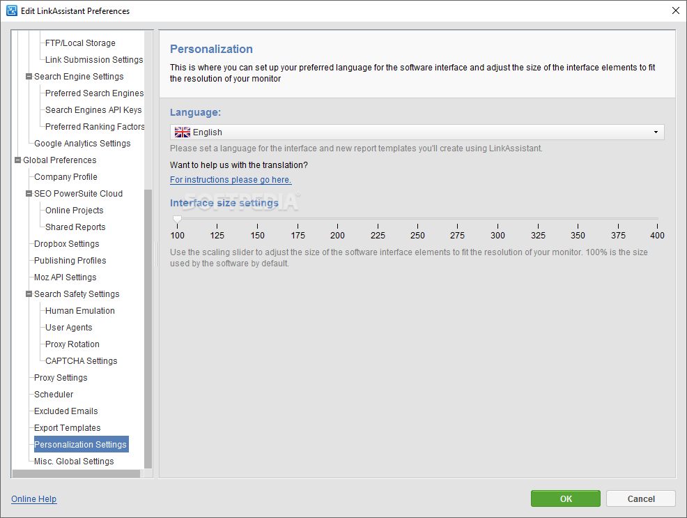Close the Preferences dialog window
The width and height of the screenshot is (687, 518).
pos(676,10)
